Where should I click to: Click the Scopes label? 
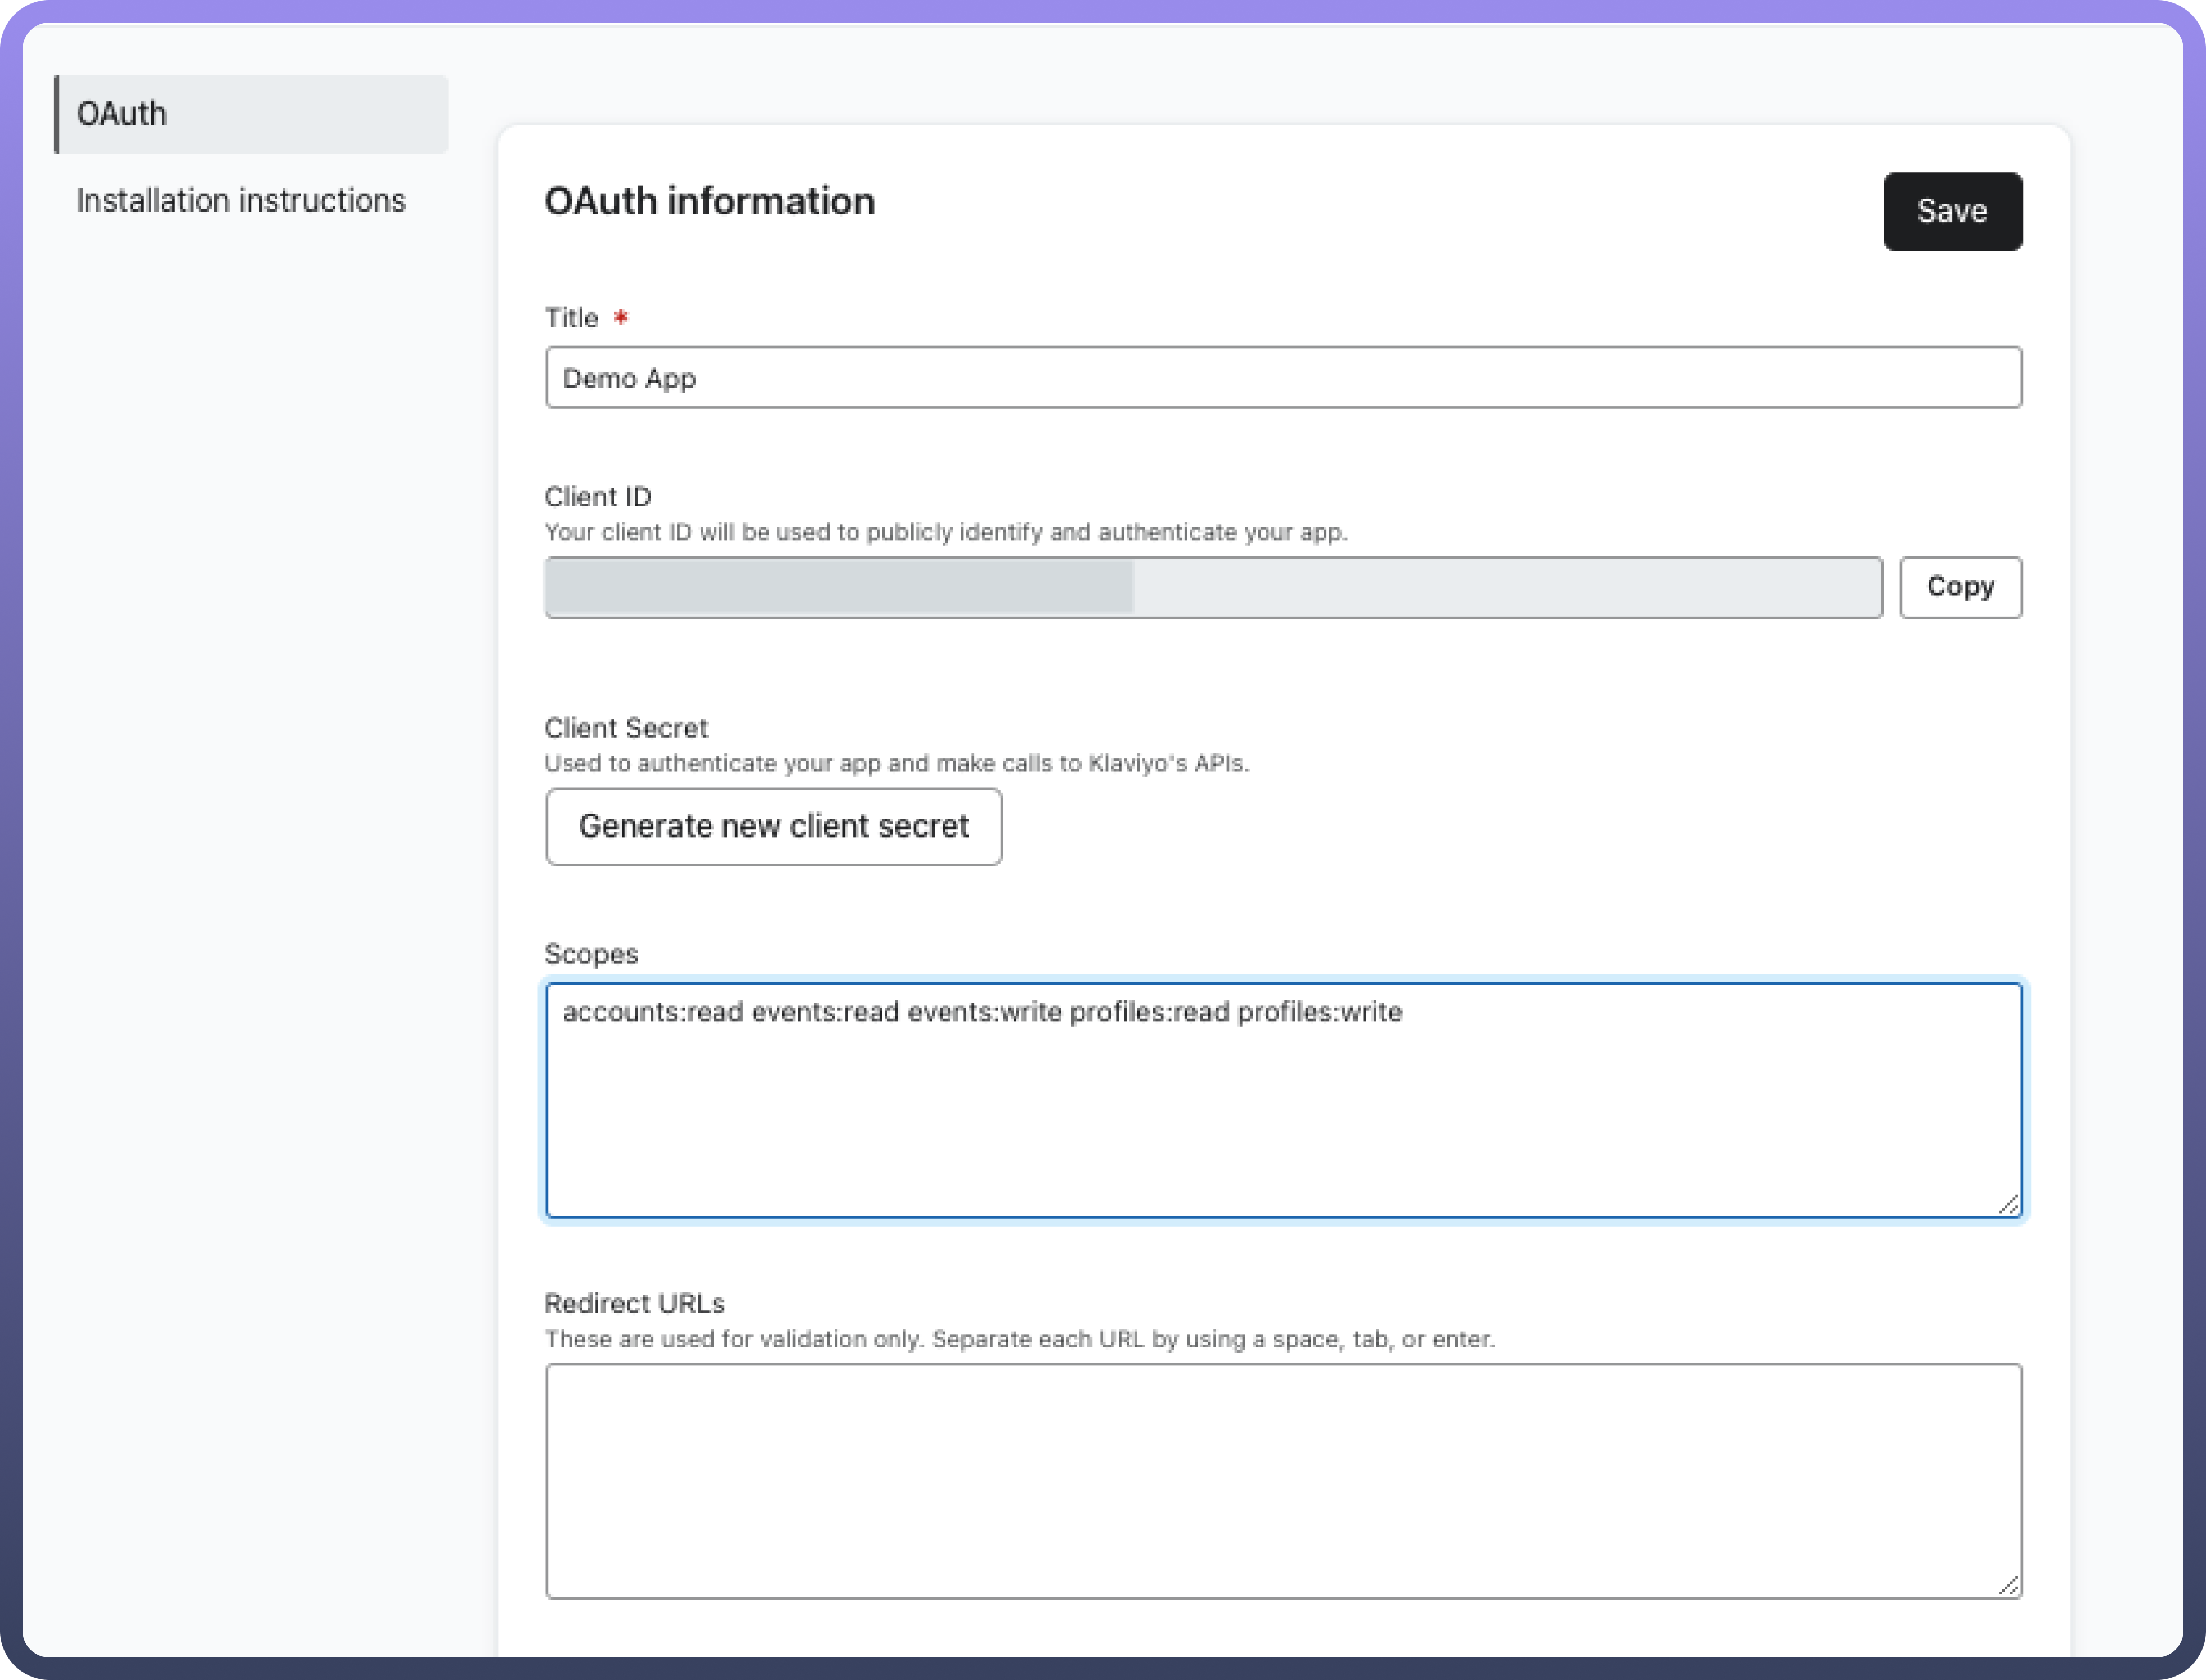[590, 954]
